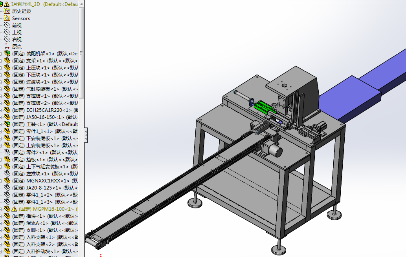Select the tree row '上安装底板<1>'
This screenshot has height=257, width=406.
tap(39, 145)
